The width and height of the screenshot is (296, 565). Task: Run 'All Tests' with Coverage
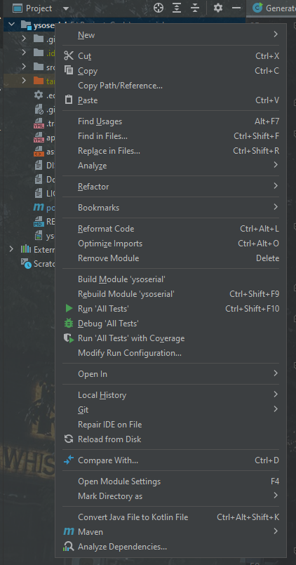point(171,338)
